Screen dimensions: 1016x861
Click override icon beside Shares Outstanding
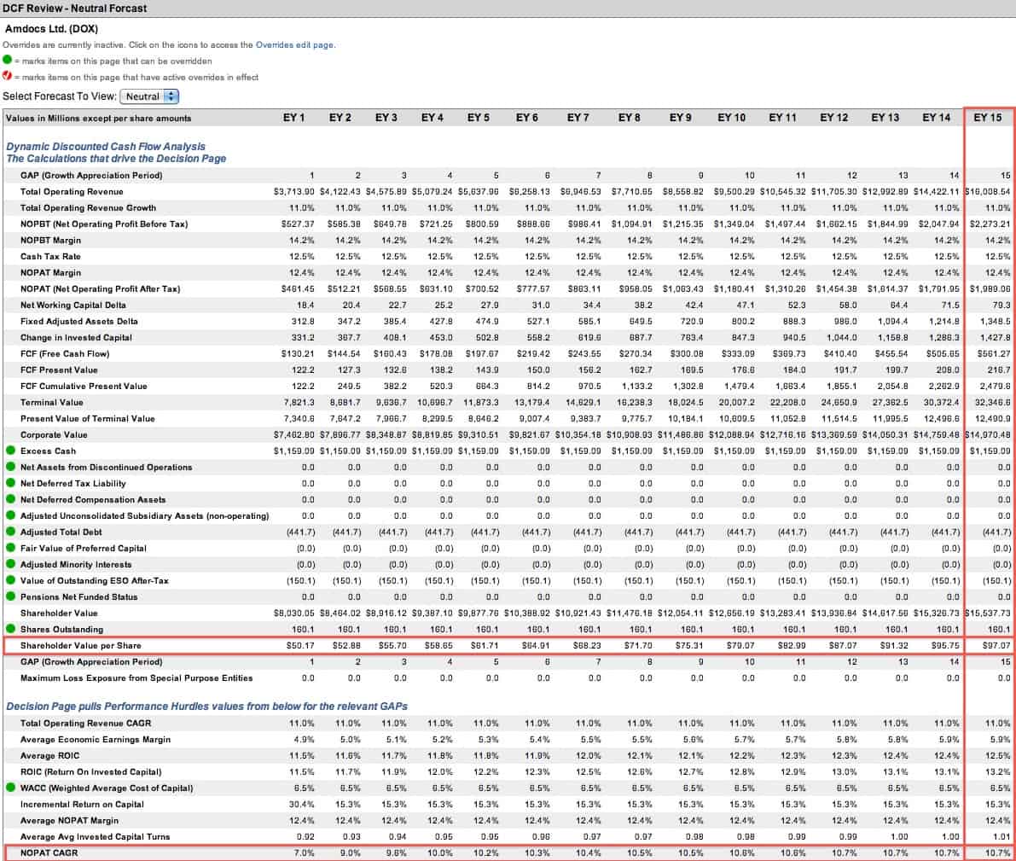(x=9, y=628)
